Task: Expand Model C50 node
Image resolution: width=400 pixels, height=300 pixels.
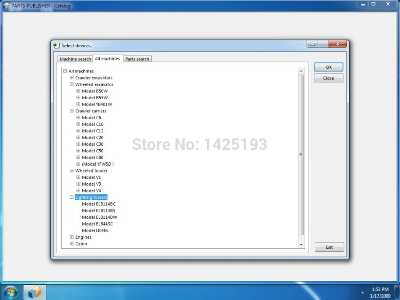Action: [78, 150]
